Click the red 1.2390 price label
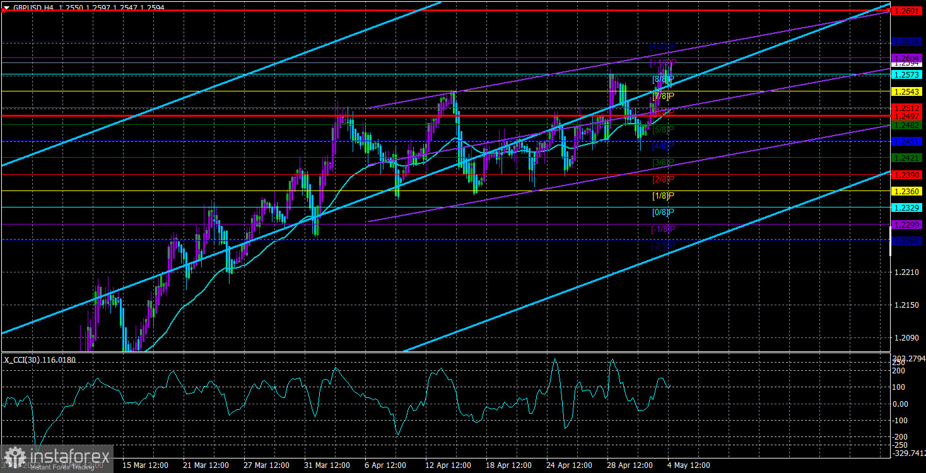 pyautogui.click(x=907, y=175)
